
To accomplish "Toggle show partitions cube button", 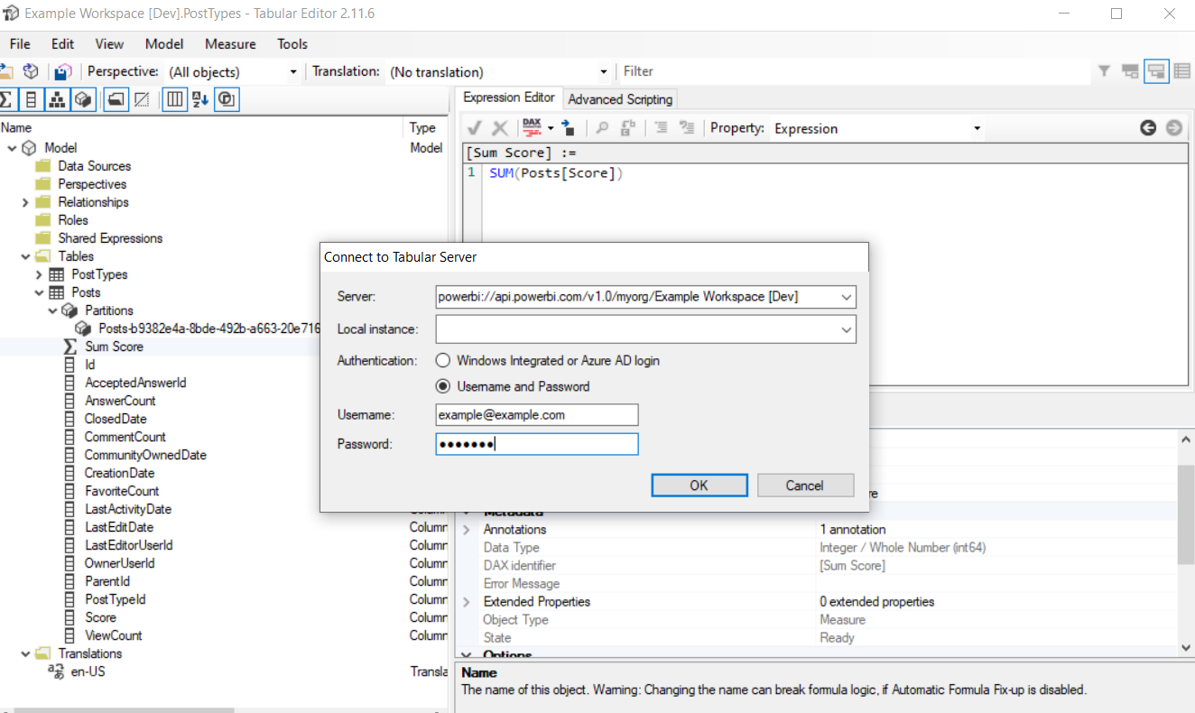I will [83, 99].
